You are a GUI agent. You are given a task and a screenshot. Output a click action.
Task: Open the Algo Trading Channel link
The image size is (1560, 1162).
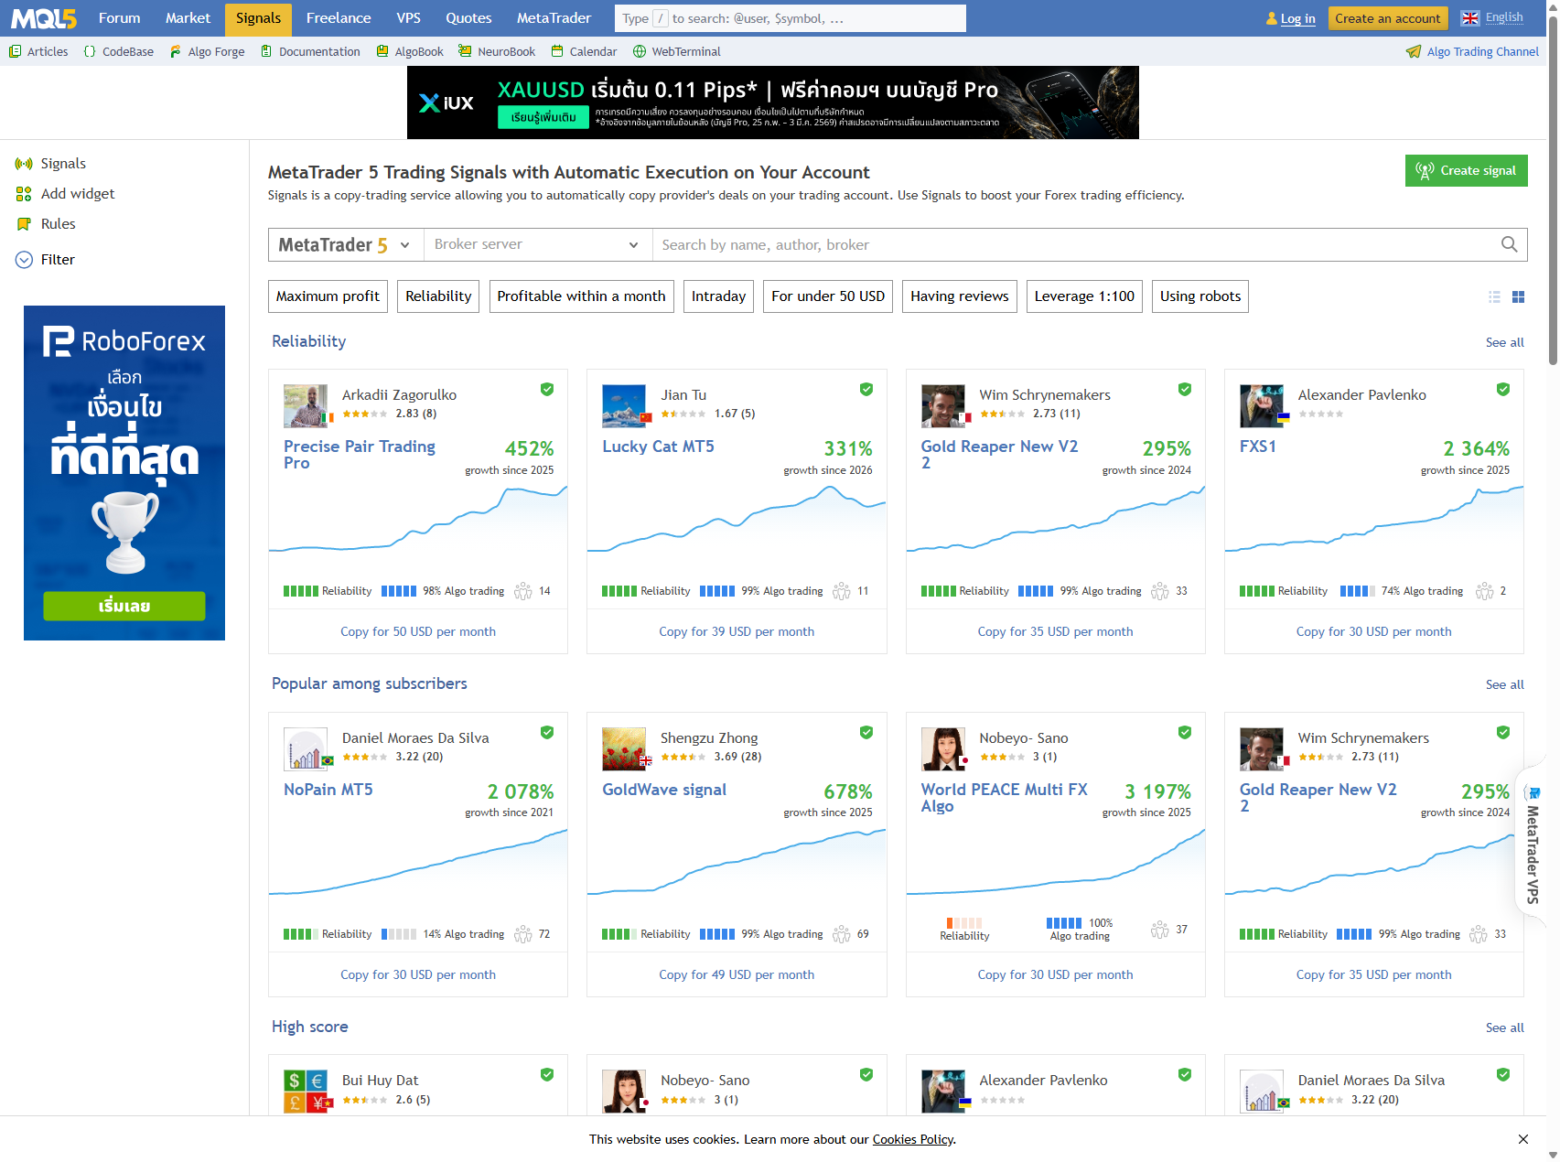click(1473, 51)
